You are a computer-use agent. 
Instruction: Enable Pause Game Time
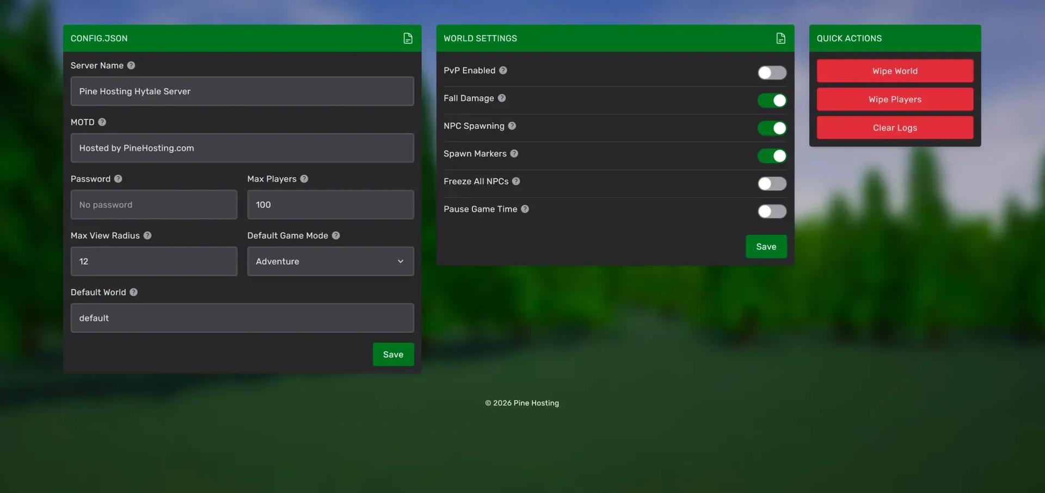coord(772,211)
